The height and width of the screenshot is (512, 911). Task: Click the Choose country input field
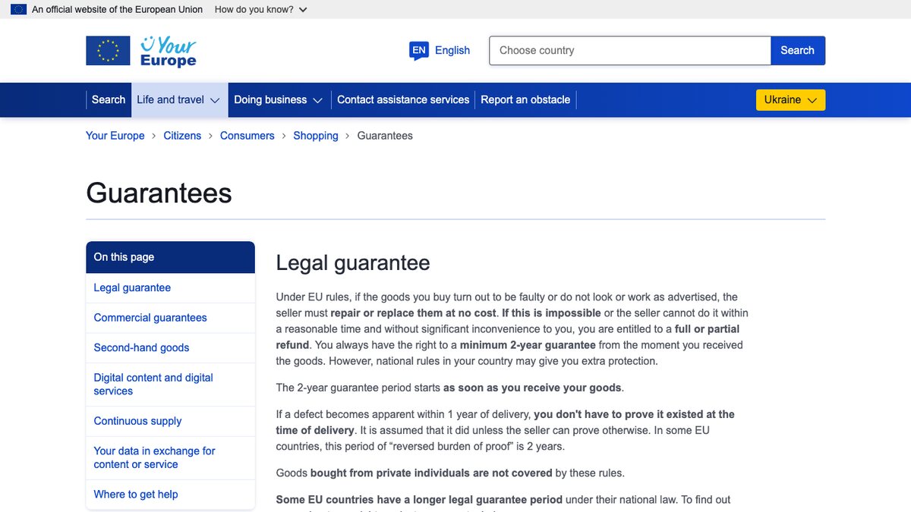[x=630, y=51]
